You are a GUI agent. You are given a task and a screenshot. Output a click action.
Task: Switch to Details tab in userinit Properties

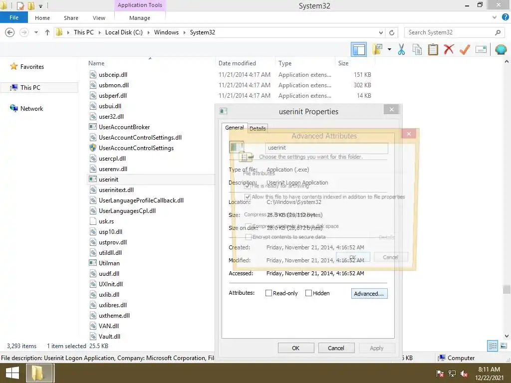coord(257,128)
